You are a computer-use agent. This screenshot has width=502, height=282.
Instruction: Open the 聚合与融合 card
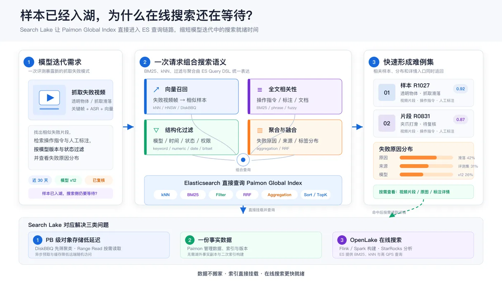295,137
